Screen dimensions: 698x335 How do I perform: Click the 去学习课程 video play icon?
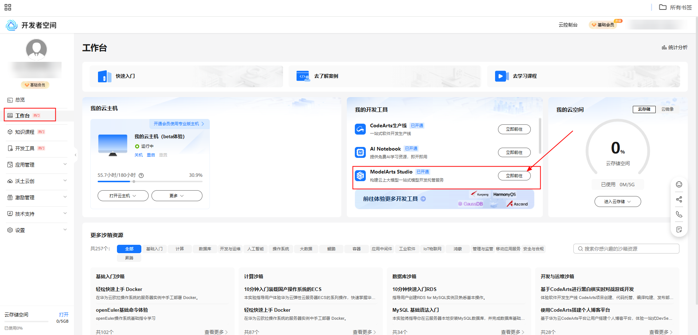click(502, 76)
